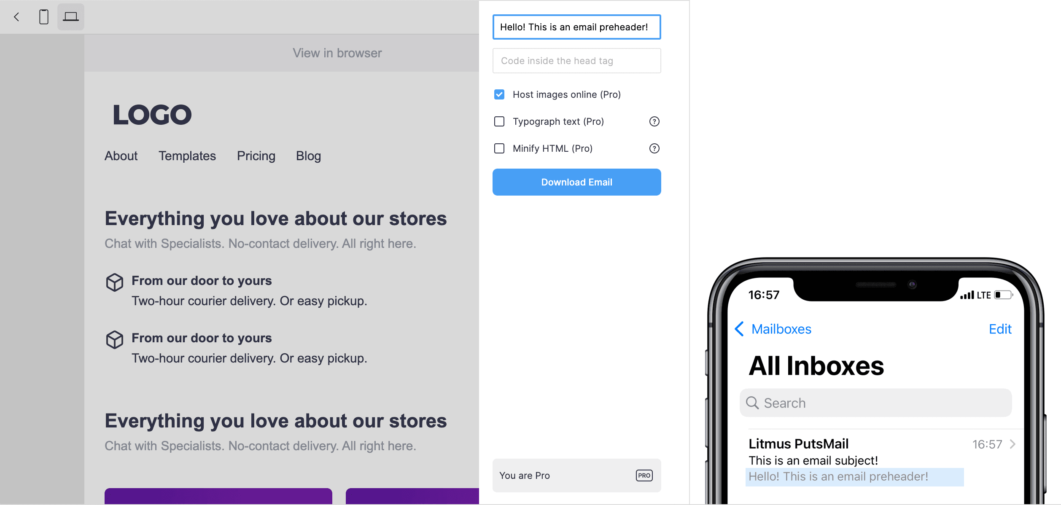This screenshot has height=505, width=1061.
Task: Click the email preheader text field
Action: (576, 27)
